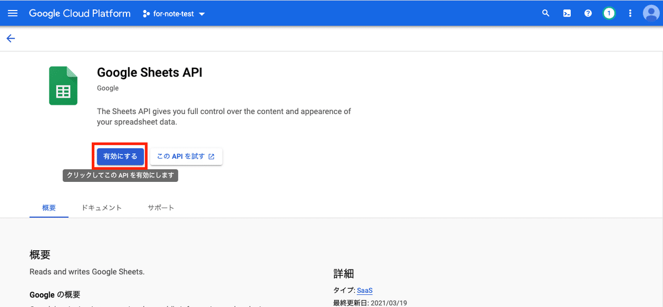This screenshot has height=307, width=663.
Task: Click the Google Cloud Platform logo text
Action: 80,13
